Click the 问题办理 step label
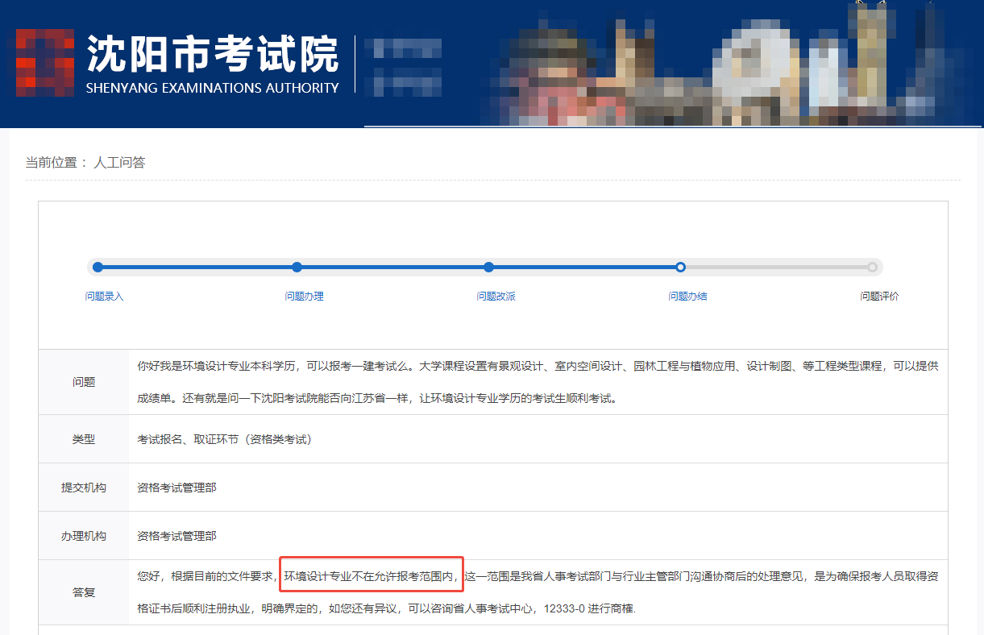The image size is (984, 635). [x=304, y=297]
